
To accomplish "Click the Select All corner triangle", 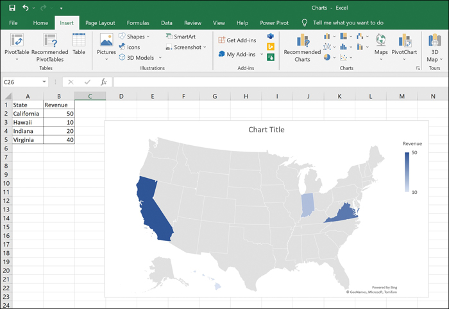I will pos(7,96).
